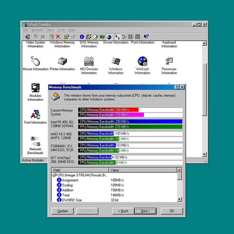Open the Tools menu

click(61, 30)
